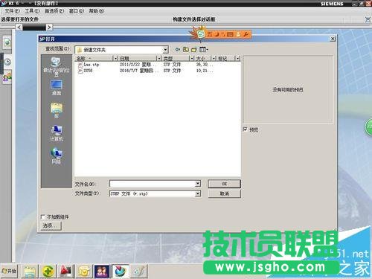Open Network (网络) in dialog sidebar

(x=57, y=155)
